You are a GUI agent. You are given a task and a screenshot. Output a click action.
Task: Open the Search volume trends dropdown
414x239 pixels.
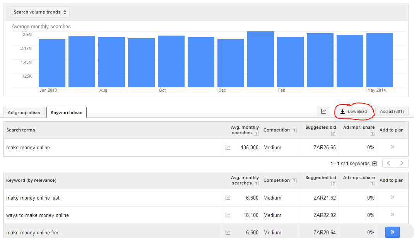click(40, 12)
